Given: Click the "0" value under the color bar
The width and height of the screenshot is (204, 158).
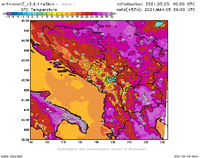Looking at the screenshot, I should point(32,17).
